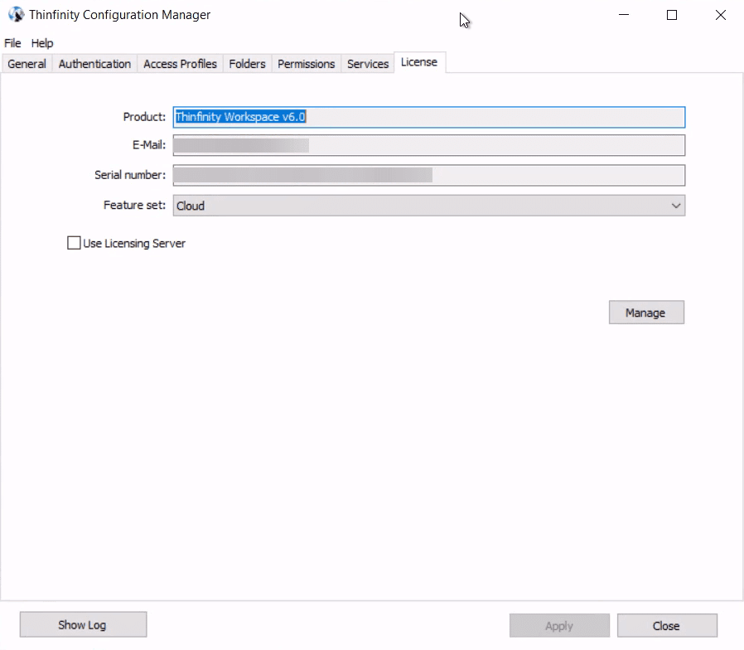Open the Feature set dropdown
Image resolution: width=744 pixels, height=650 pixels.
click(x=428, y=205)
